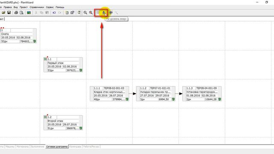Zoom in with the magnifier plus icon
This screenshot has height=154, width=274.
point(91,12)
